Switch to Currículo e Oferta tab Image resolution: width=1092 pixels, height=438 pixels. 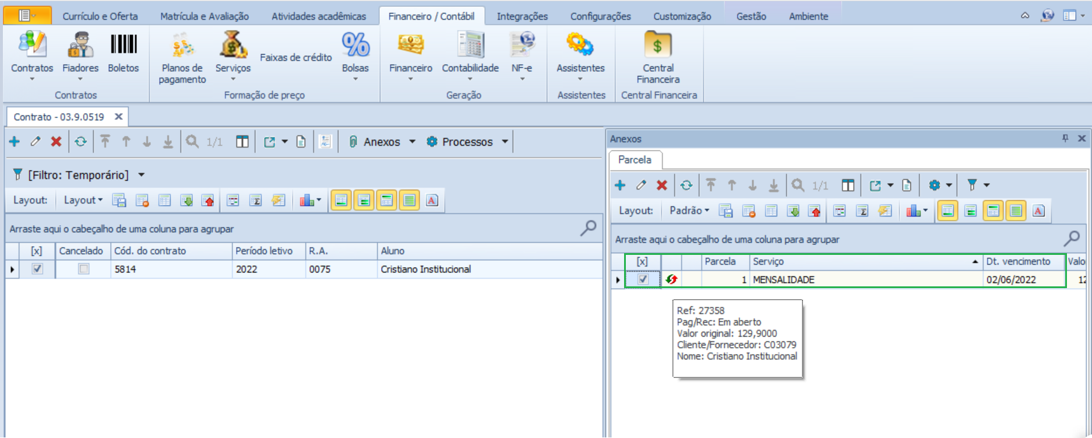[x=100, y=16]
